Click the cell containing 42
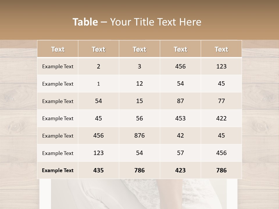This screenshot has height=209, width=279. point(180,136)
